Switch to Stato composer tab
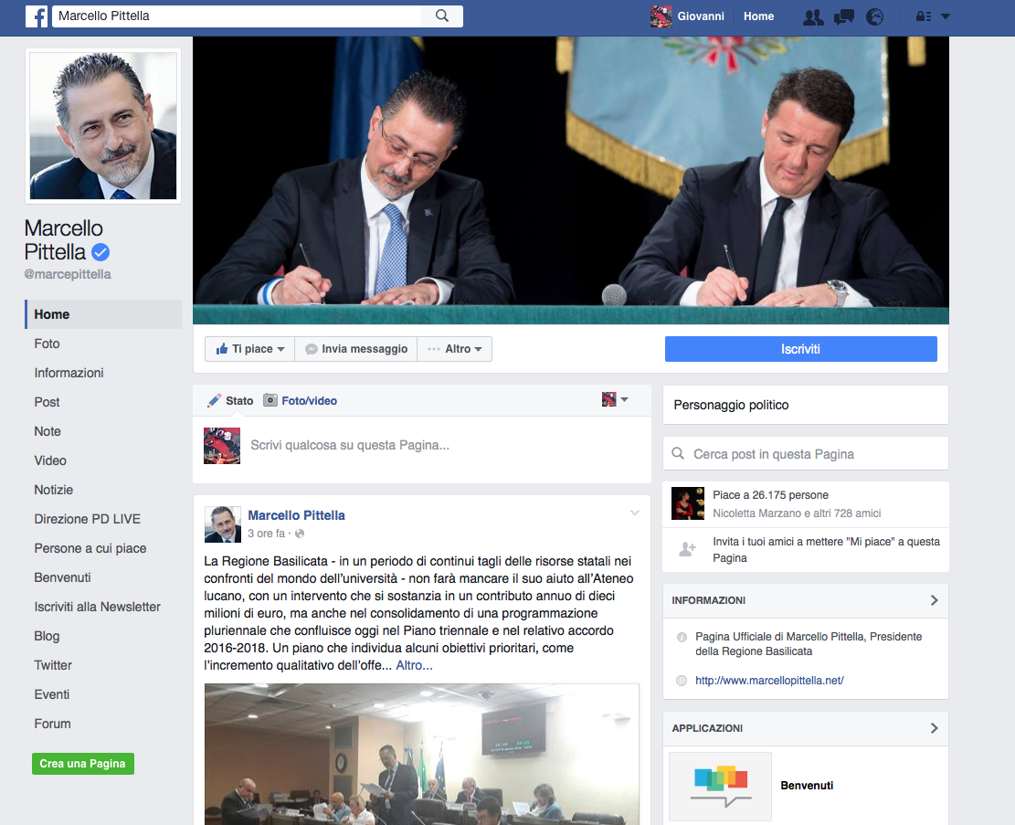 [230, 401]
